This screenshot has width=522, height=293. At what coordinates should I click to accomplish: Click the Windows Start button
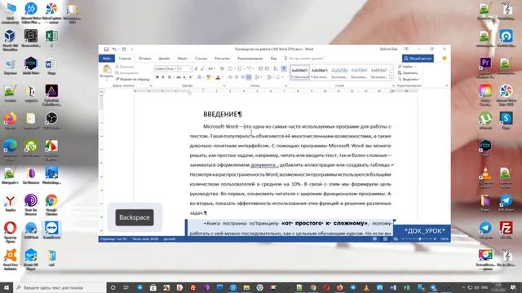pos(6,287)
